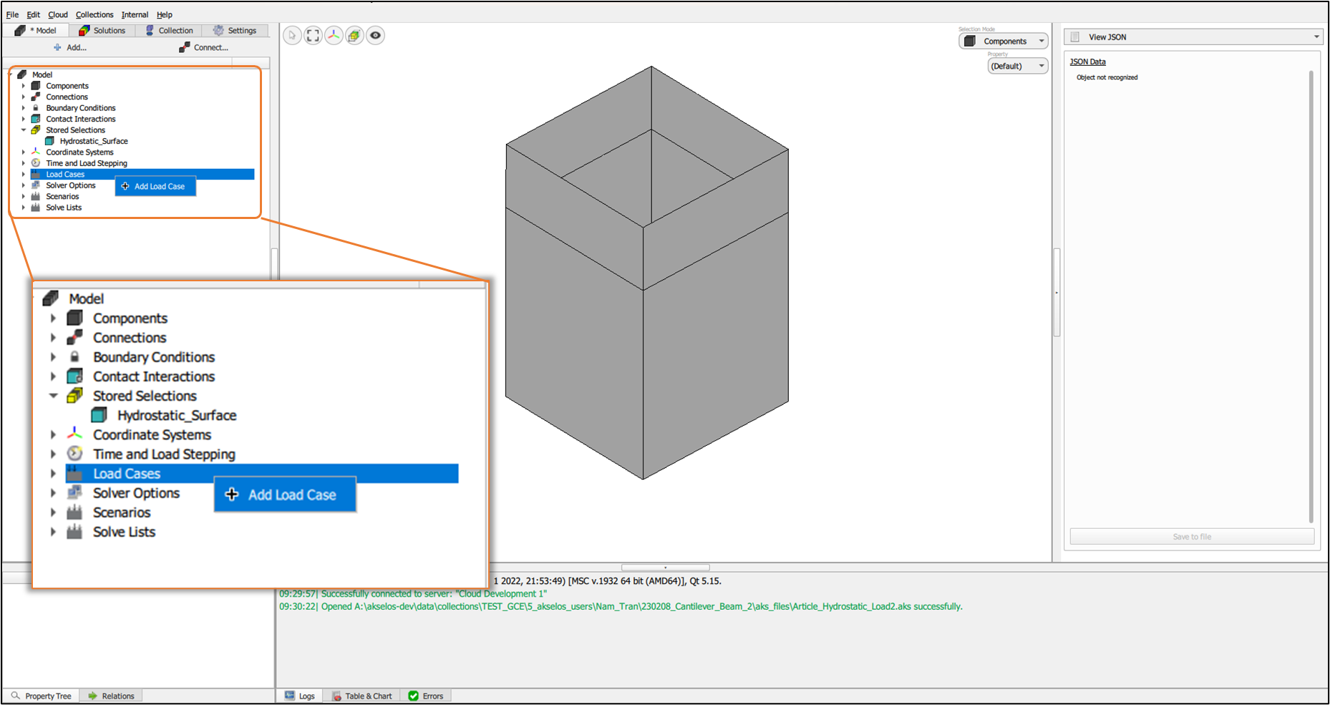Open the Property (Default) dropdown

point(1018,66)
